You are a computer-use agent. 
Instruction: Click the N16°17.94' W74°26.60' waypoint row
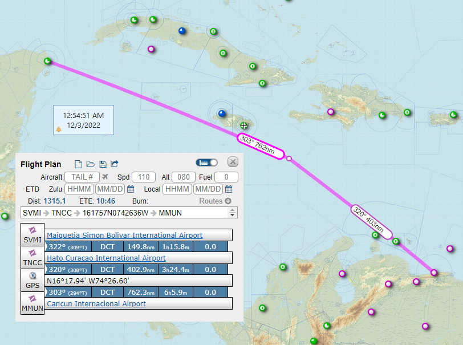tap(138, 281)
